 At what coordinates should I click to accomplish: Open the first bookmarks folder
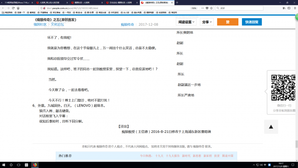(7, 13)
